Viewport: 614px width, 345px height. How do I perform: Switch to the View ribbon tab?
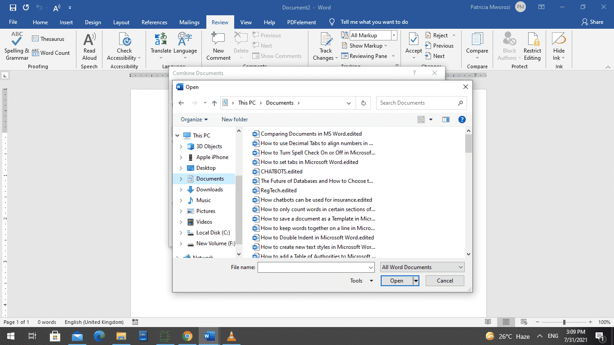point(246,22)
